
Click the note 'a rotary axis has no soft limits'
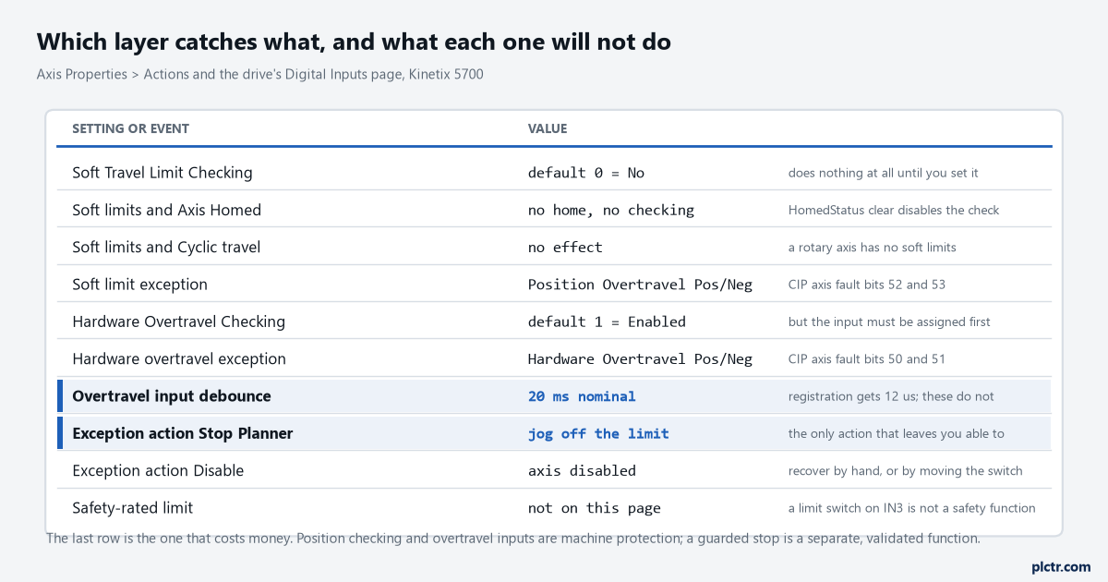pos(873,247)
